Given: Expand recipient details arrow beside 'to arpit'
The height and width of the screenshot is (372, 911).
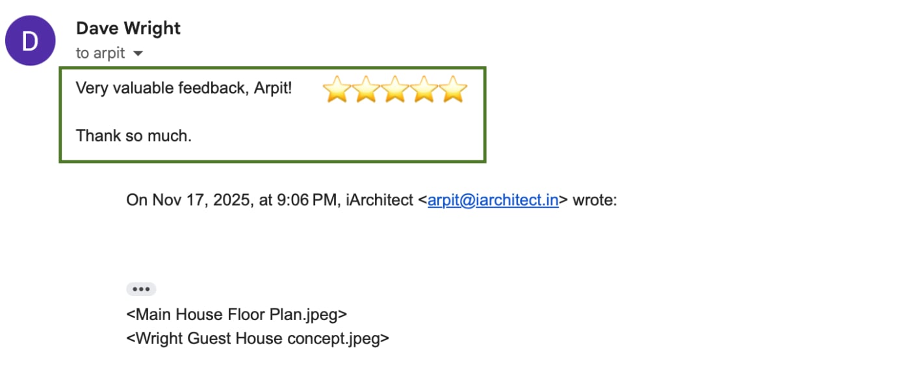Looking at the screenshot, I should (137, 54).
